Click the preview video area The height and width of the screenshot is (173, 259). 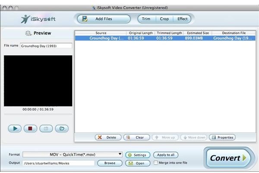(38, 81)
